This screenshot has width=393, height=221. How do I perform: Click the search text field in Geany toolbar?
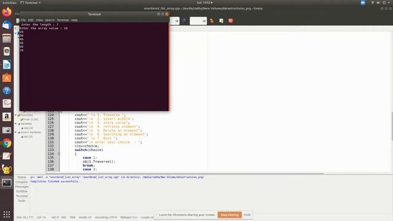[x=174, y=21]
